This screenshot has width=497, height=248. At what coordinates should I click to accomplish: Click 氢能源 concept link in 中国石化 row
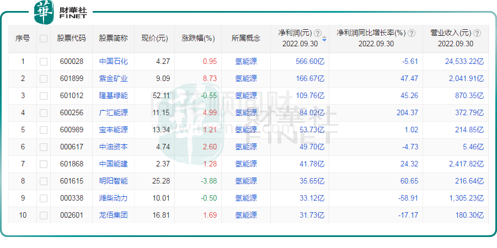(246, 61)
